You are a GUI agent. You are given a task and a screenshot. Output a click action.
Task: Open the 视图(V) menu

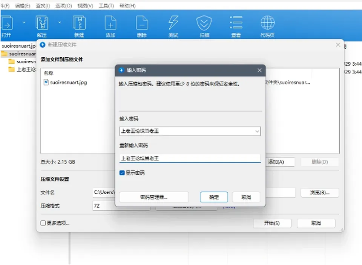pyautogui.click(x=85, y=6)
